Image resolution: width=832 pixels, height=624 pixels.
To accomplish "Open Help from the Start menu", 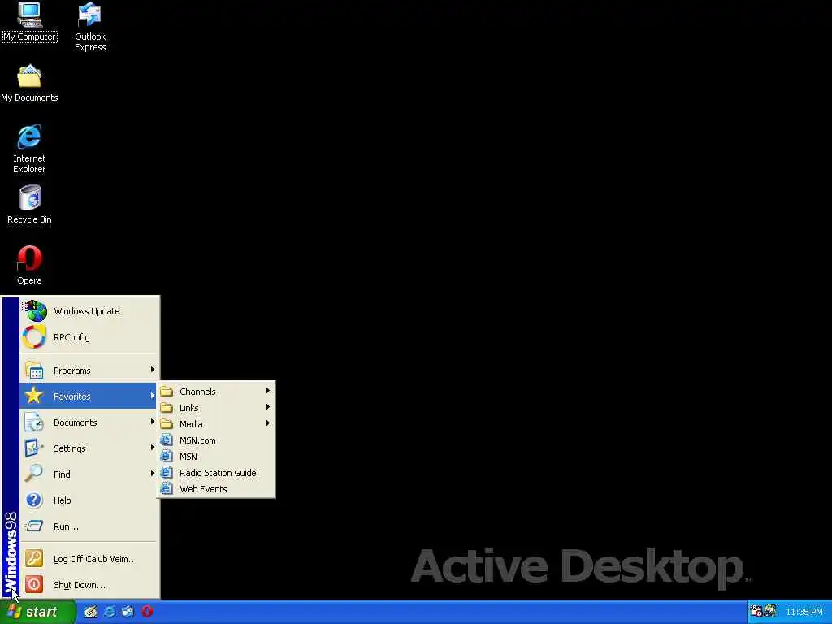I will tap(89, 500).
